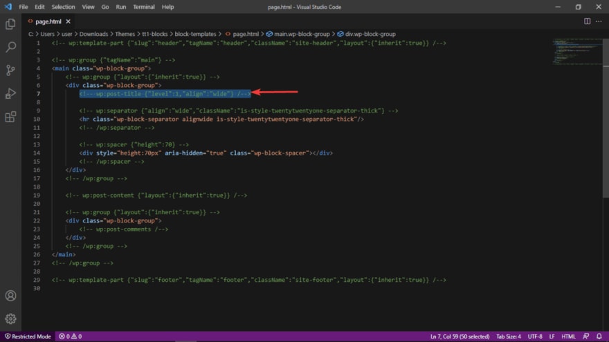Image resolution: width=609 pixels, height=342 pixels.
Task: Click the closing </main> tag
Action: (x=64, y=255)
